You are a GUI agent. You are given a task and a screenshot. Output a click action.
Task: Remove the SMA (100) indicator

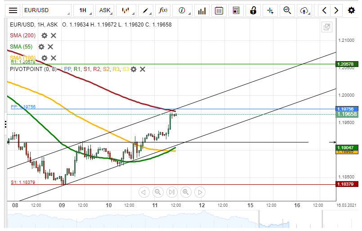coord(54,58)
